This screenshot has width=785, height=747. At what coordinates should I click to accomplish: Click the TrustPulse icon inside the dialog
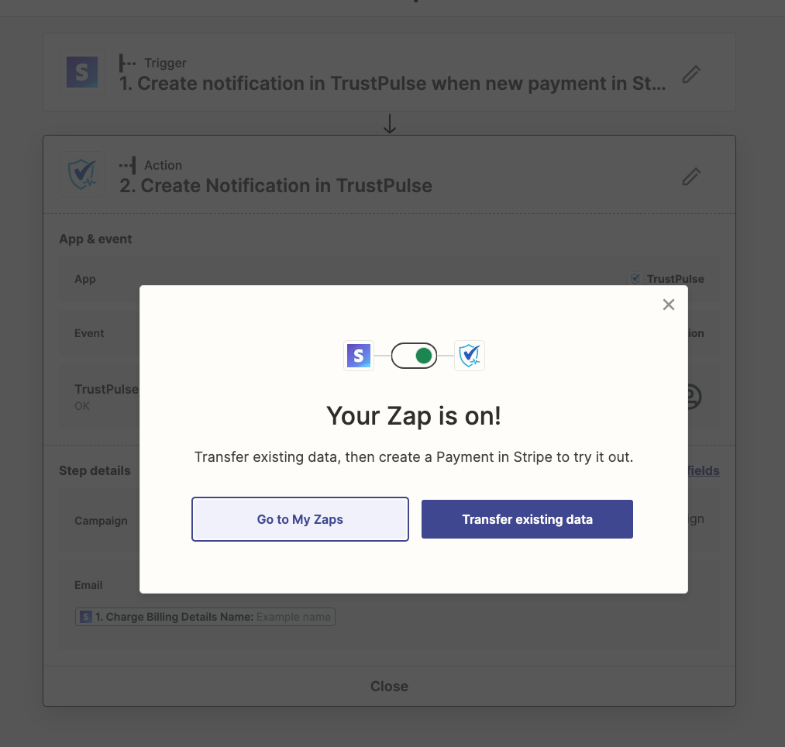pyautogui.click(x=470, y=356)
